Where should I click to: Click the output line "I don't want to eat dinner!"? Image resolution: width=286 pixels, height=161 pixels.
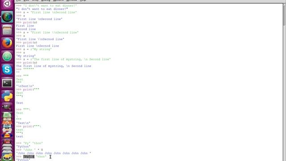[42, 9]
